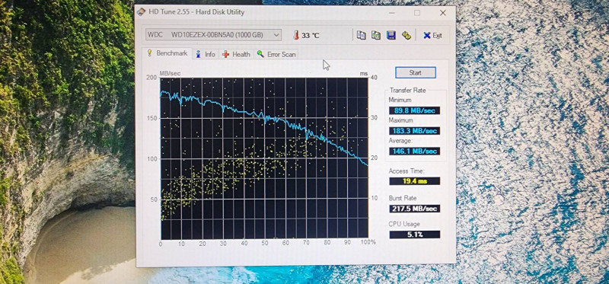609x284 pixels.
Task: Switch to the Info tab
Action: click(x=206, y=54)
